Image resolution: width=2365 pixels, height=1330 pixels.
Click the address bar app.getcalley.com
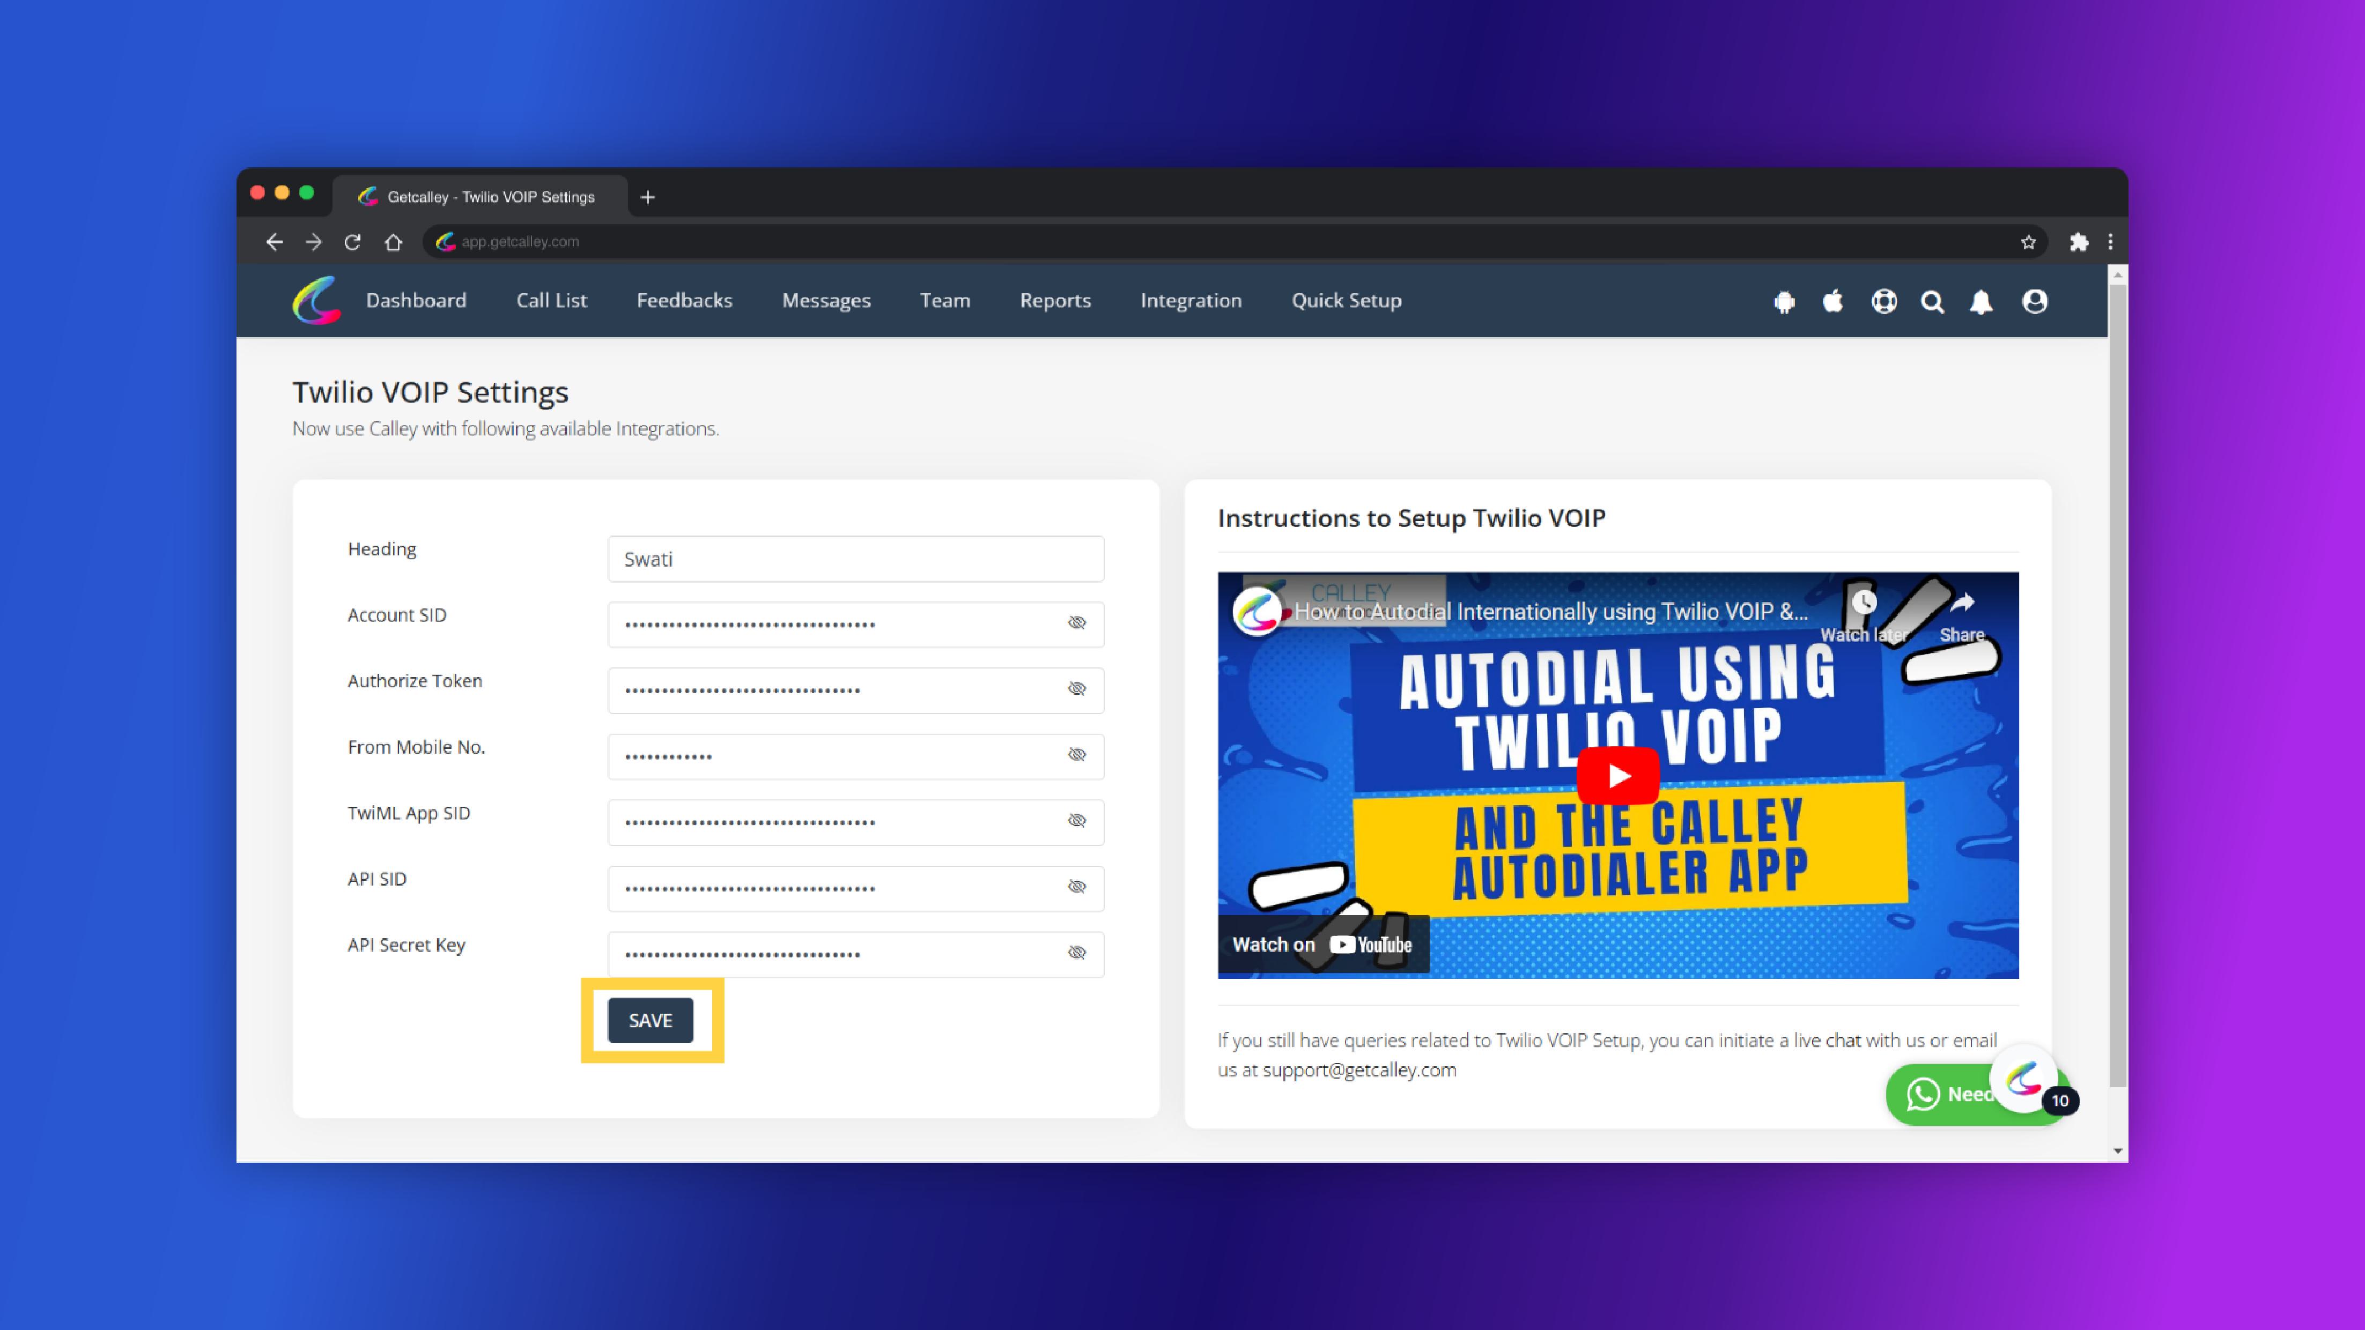(1235, 241)
